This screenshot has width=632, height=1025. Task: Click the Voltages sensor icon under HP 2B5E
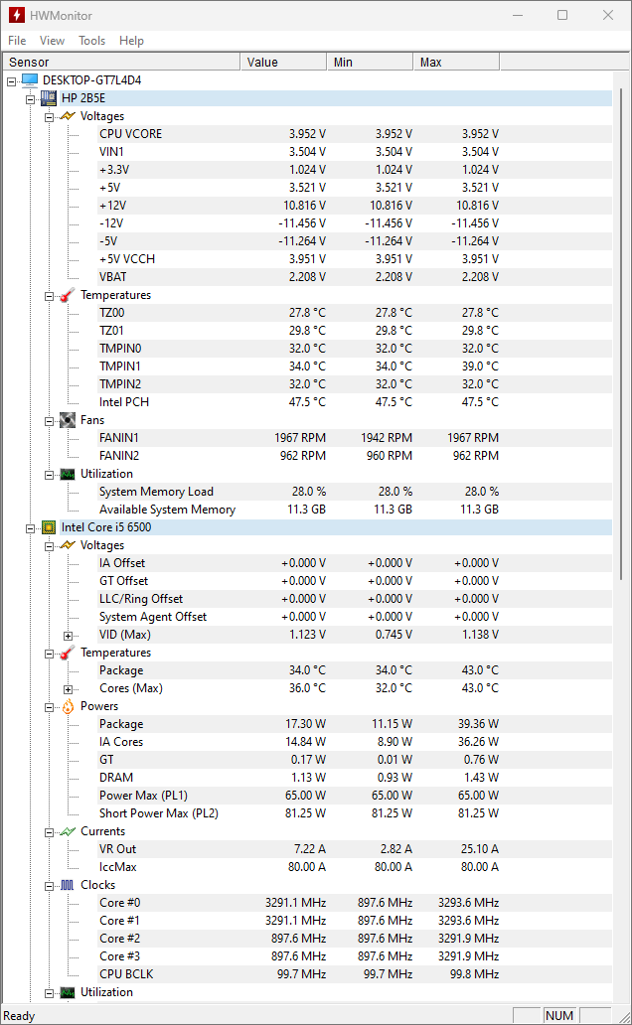pyautogui.click(x=67, y=116)
